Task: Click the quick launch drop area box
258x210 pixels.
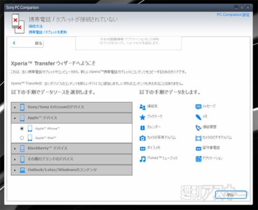Action: pyautogui.click(x=128, y=43)
